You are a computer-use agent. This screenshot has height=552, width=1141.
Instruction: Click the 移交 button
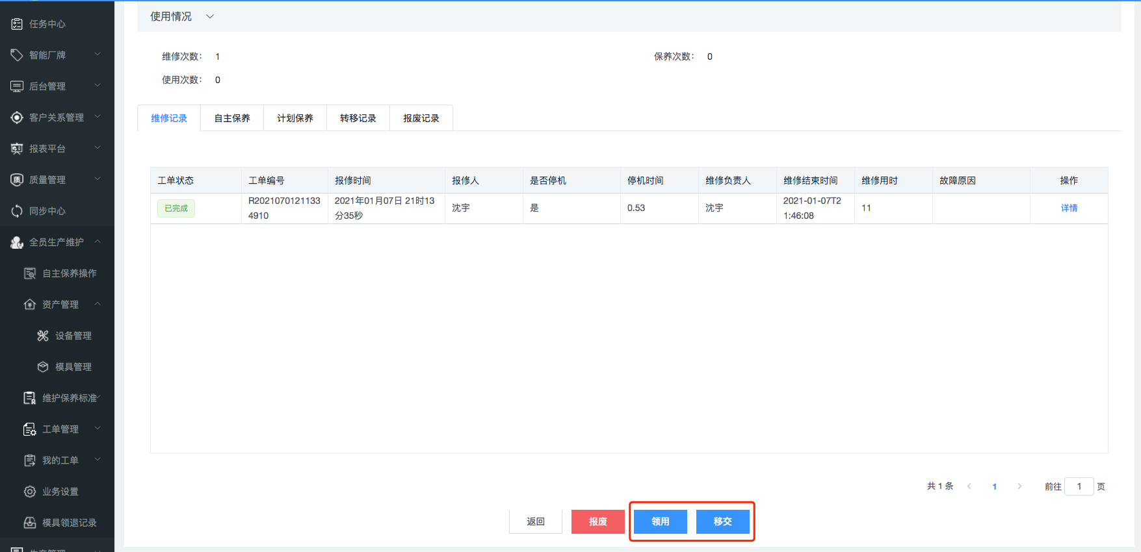[722, 521]
